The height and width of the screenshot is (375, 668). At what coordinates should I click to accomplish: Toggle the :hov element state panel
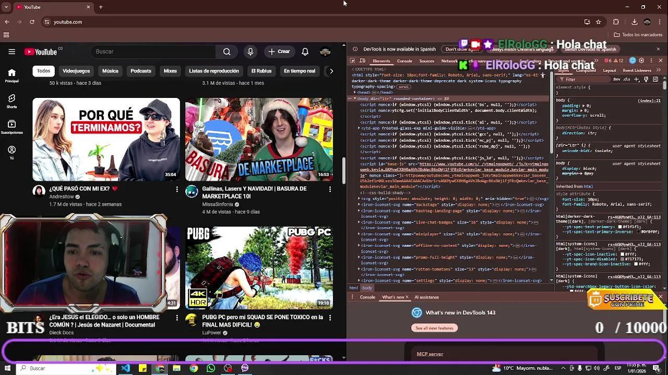point(616,79)
